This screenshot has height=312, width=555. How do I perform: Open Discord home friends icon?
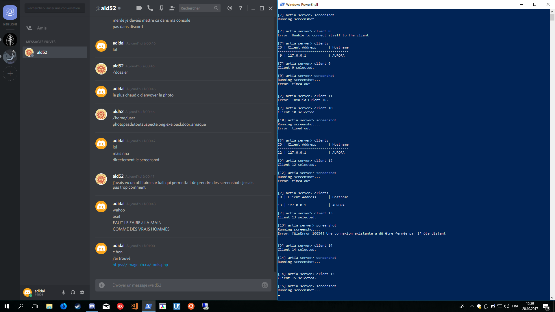(x=10, y=12)
